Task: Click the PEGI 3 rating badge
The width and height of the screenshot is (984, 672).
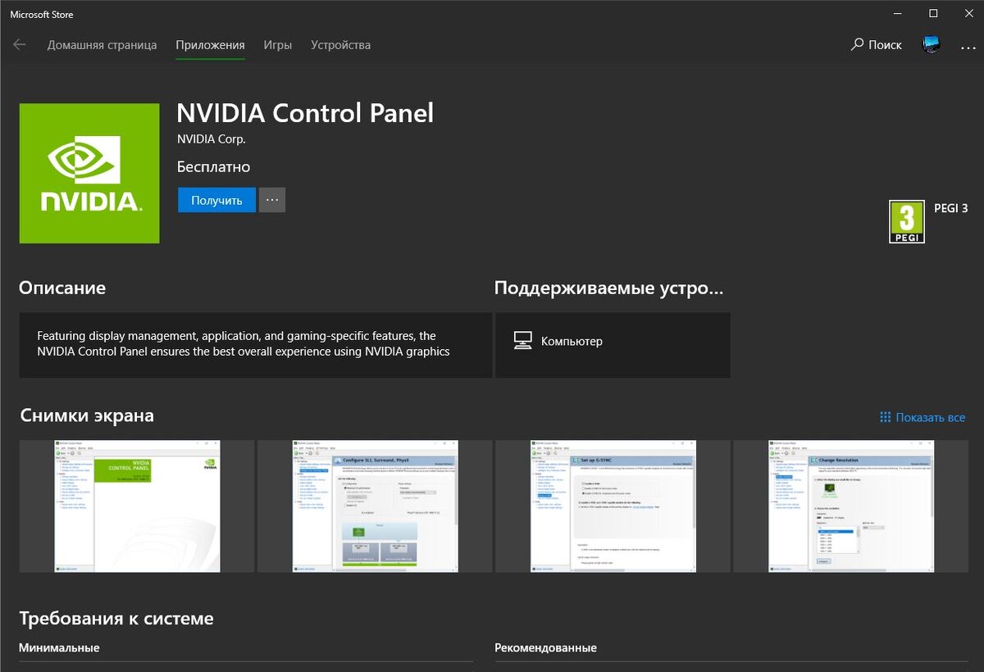Action: pyautogui.click(x=907, y=221)
